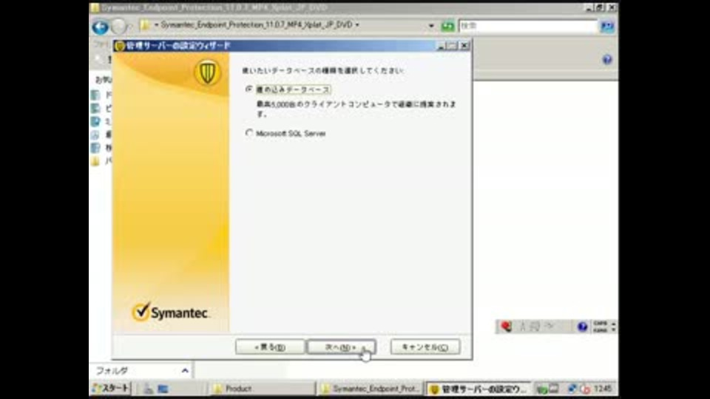
Task: Click the Cancel (キャンセル) button
Action: click(x=425, y=347)
